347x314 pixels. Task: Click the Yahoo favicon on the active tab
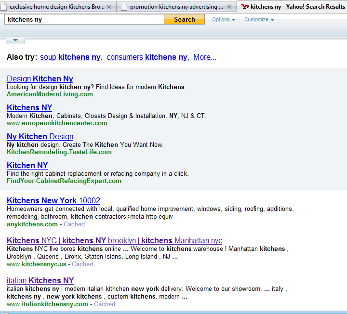(x=245, y=7)
